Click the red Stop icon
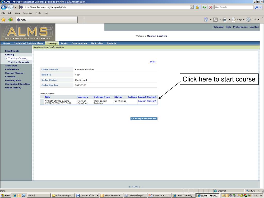This screenshot has width=264, height=198. (x=210, y=7)
